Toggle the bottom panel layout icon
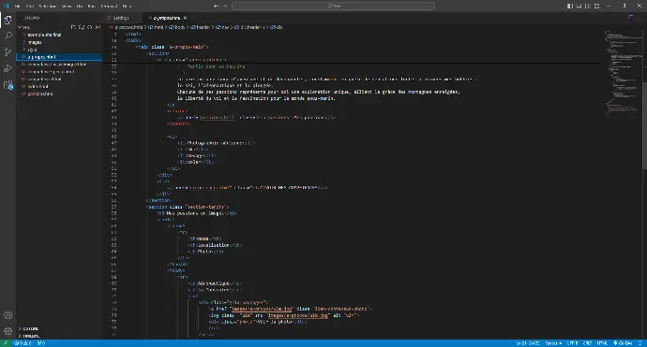Screen dimensions: 647x347 (579, 6)
